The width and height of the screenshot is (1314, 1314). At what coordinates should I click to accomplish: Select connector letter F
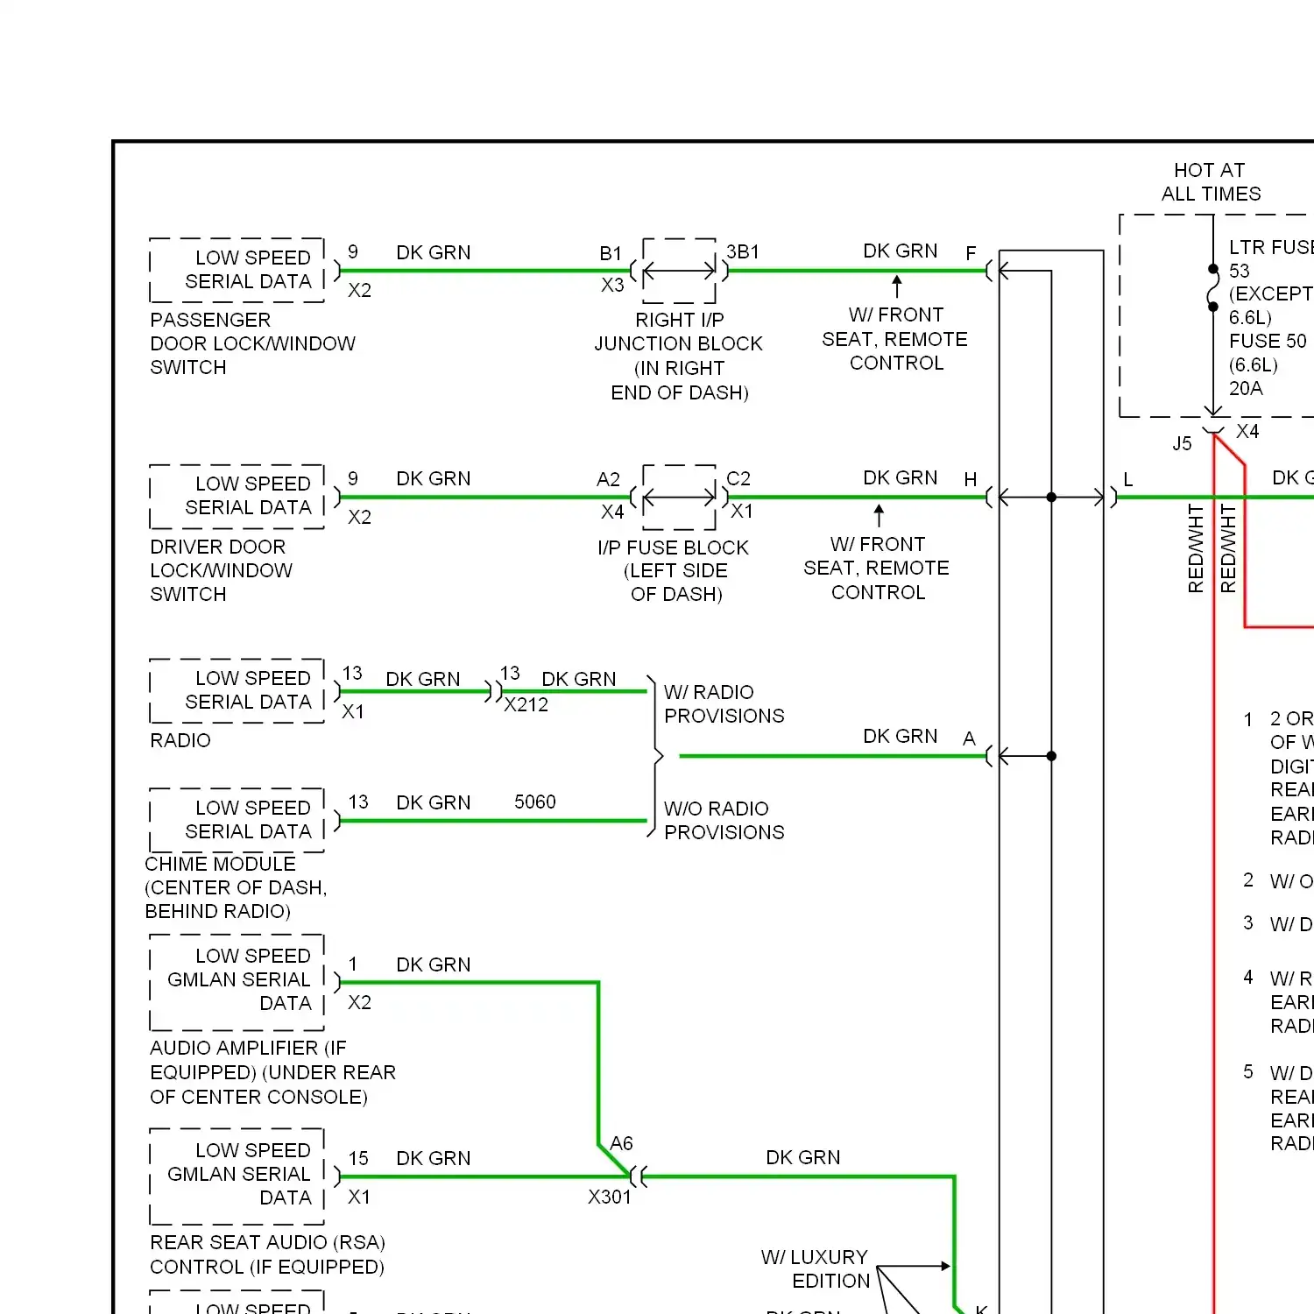click(x=971, y=253)
